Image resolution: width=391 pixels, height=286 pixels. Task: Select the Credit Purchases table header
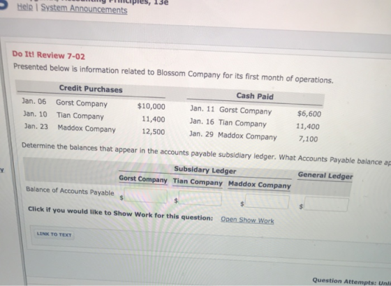pyautogui.click(x=91, y=89)
